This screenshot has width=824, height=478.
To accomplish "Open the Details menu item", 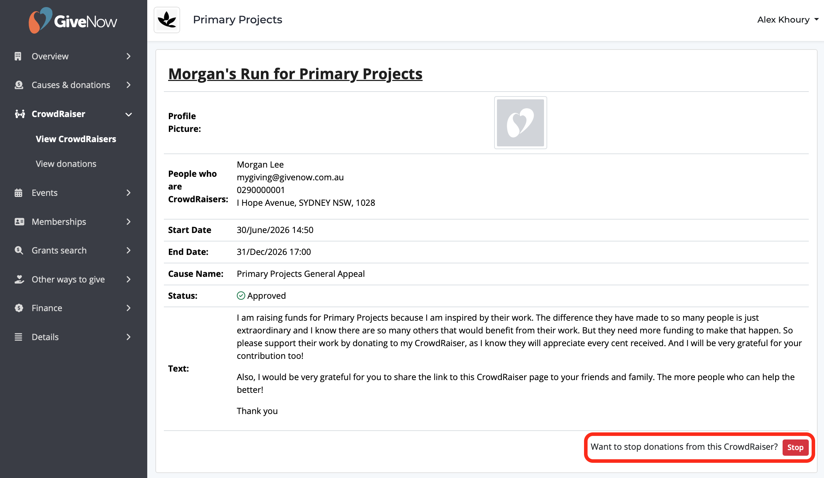I will coord(74,337).
